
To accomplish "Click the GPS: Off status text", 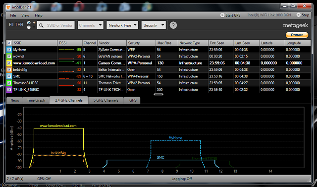I will tap(44, 179).
